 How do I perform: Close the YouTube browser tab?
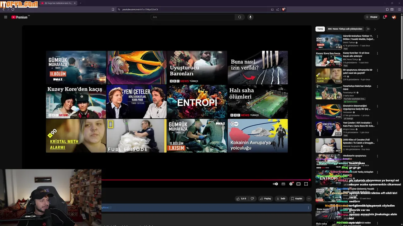pyautogui.click(x=75, y=3)
